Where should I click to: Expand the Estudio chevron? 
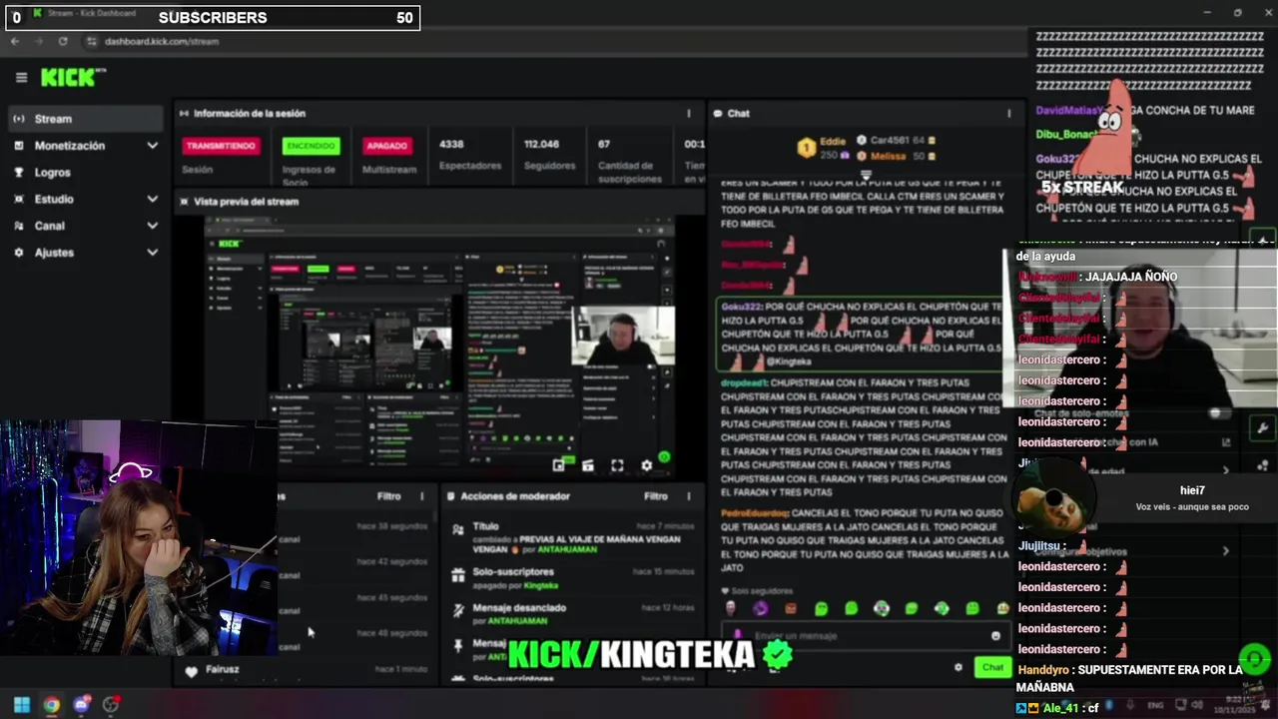152,199
